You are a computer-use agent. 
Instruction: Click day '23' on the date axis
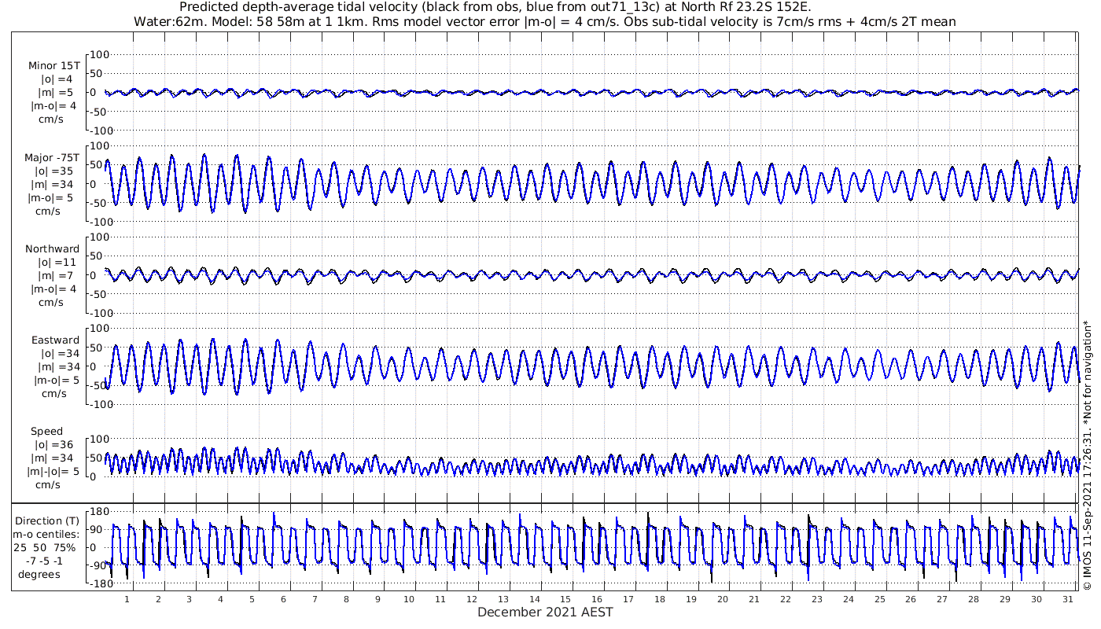[816, 599]
